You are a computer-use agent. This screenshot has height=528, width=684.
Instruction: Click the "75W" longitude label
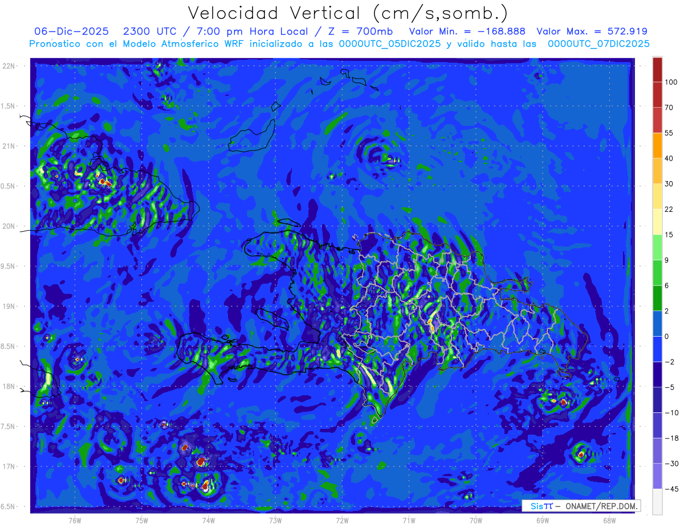coord(142,521)
